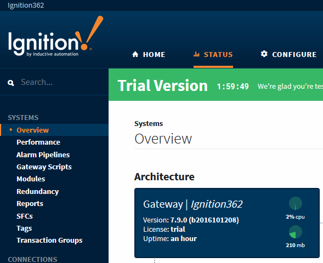This screenshot has width=323, height=263.
Task: Click the memory usage pie gauge
Action: [296, 232]
